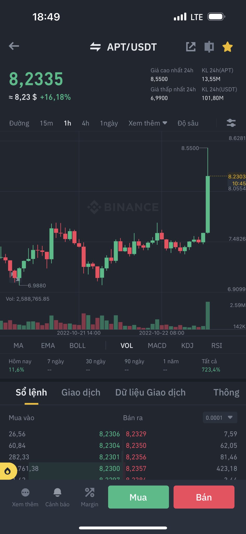This screenshot has width=246, height=534.
Task: Tap the latest green candlestick
Action: pos(208,204)
